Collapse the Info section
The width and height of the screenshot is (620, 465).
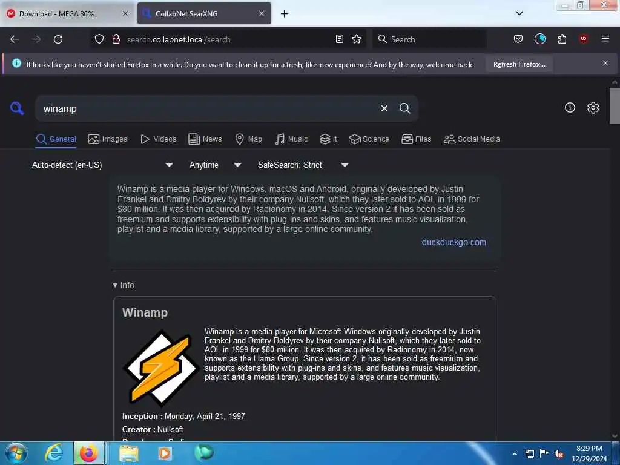coord(124,285)
